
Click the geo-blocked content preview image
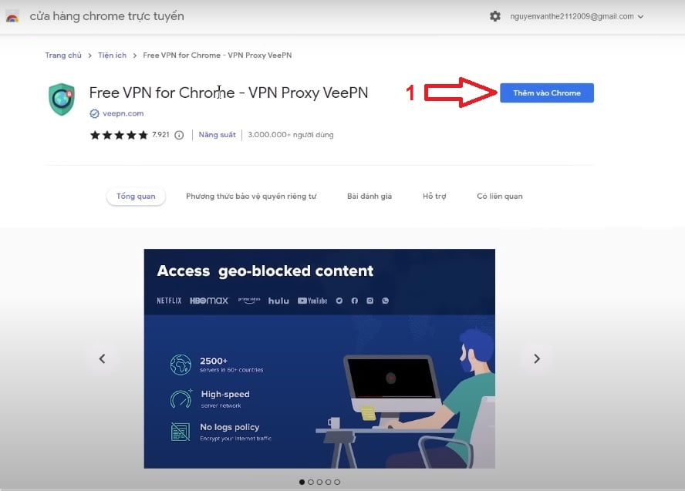(x=319, y=358)
